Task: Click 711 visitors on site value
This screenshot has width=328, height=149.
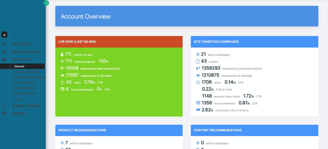Action: (68, 54)
